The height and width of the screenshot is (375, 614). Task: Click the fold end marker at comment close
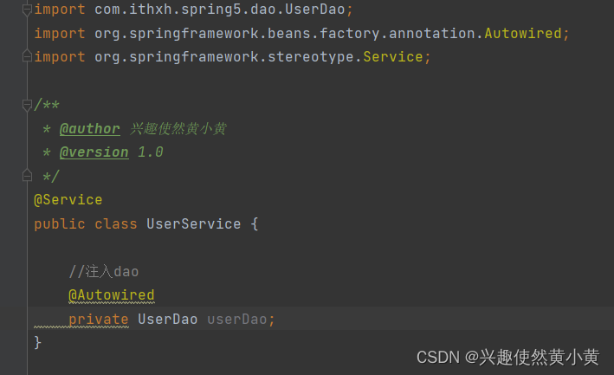click(27, 175)
